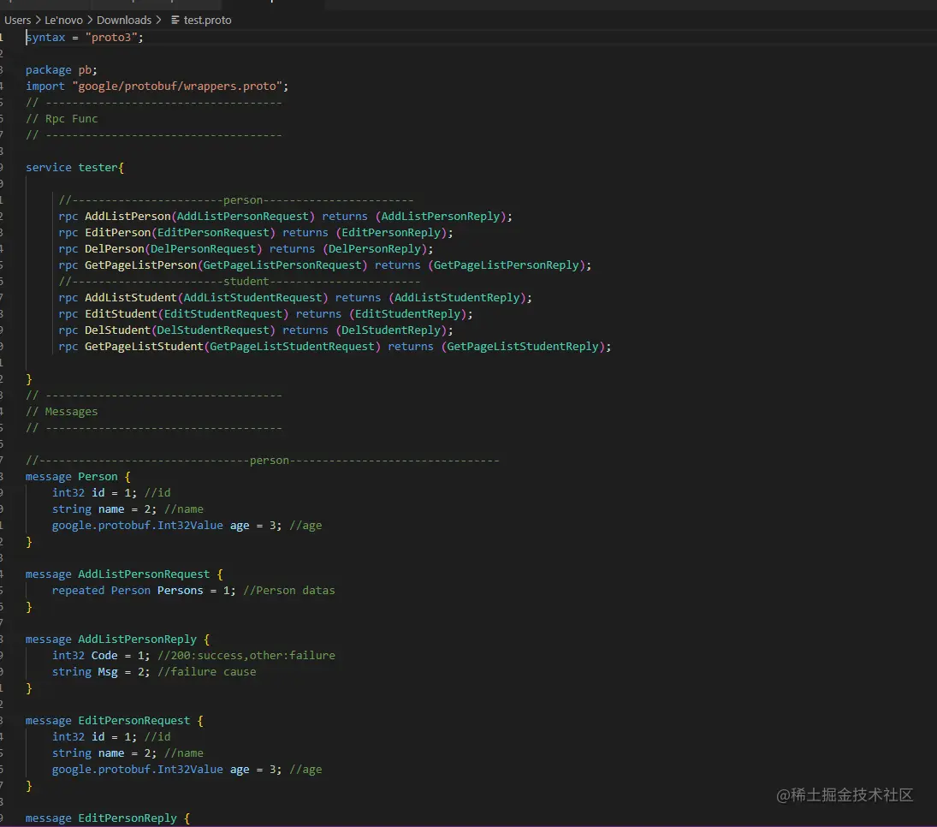The width and height of the screenshot is (937, 827).
Task: Select the '// Rpc Func' comment
Action: pos(62,118)
